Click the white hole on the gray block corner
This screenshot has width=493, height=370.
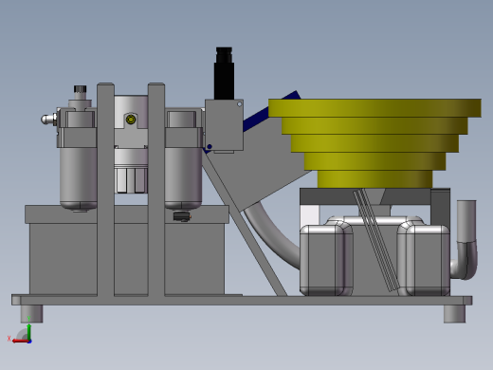click(239, 104)
